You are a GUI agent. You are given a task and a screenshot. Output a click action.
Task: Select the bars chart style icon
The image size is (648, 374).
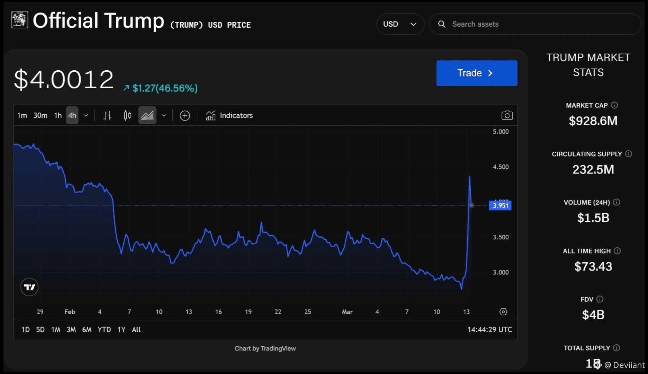tap(107, 115)
